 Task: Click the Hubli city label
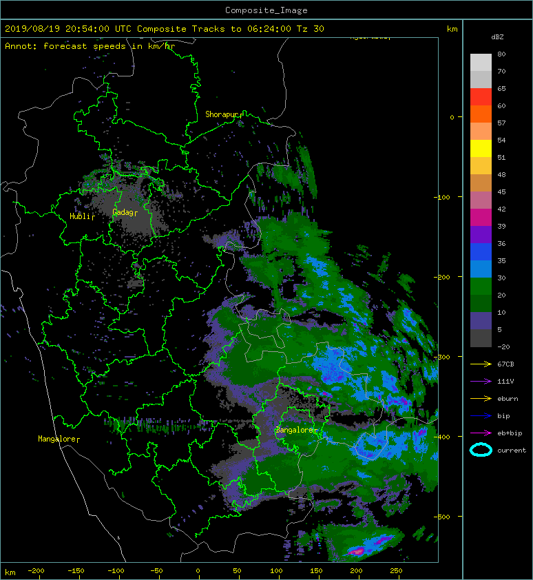click(x=81, y=216)
